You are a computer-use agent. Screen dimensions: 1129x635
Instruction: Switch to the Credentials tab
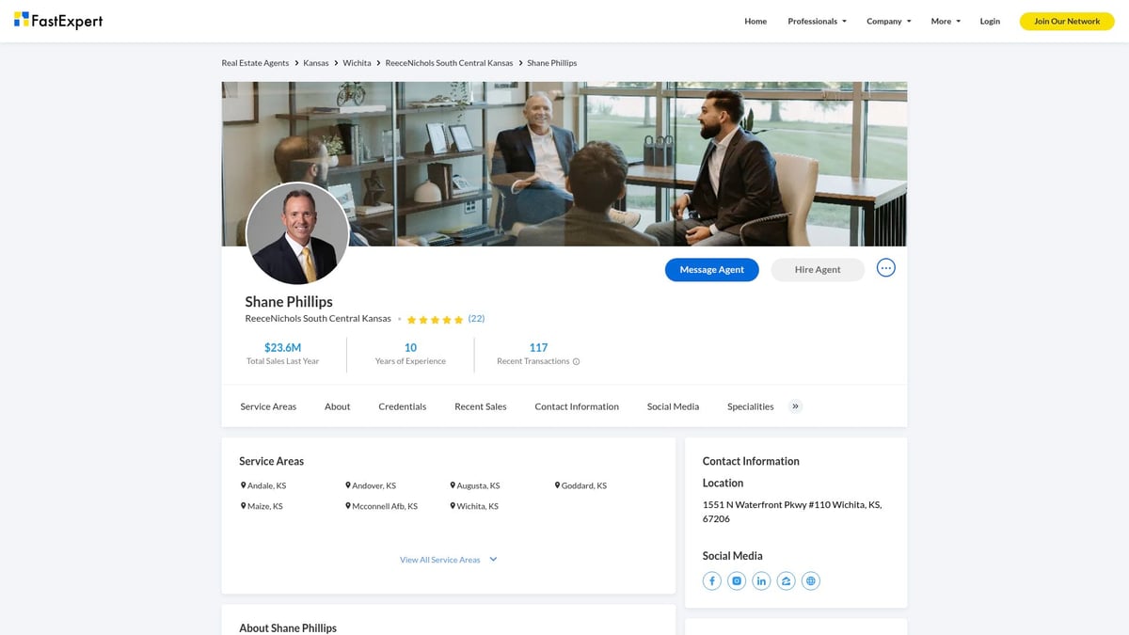[x=402, y=406]
